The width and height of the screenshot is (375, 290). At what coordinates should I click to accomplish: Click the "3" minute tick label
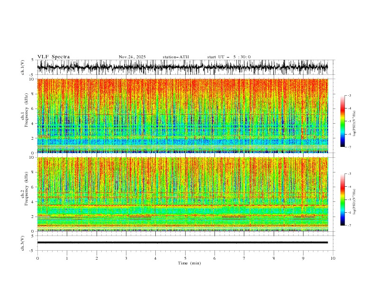pos(126,258)
